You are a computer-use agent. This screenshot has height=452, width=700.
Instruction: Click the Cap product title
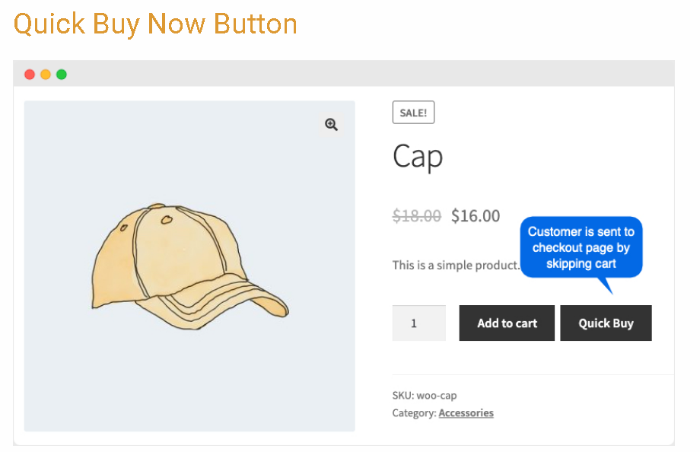418,157
